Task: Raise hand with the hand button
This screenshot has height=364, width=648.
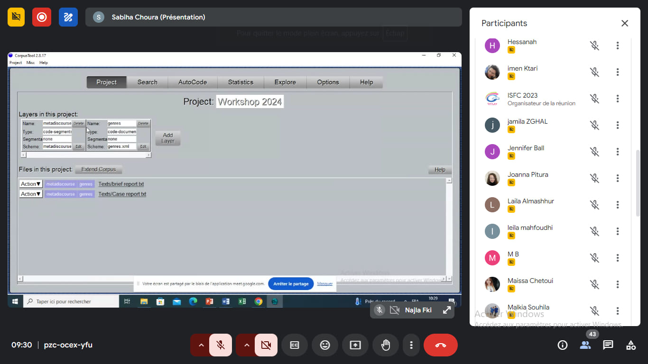Action: [x=386, y=345]
